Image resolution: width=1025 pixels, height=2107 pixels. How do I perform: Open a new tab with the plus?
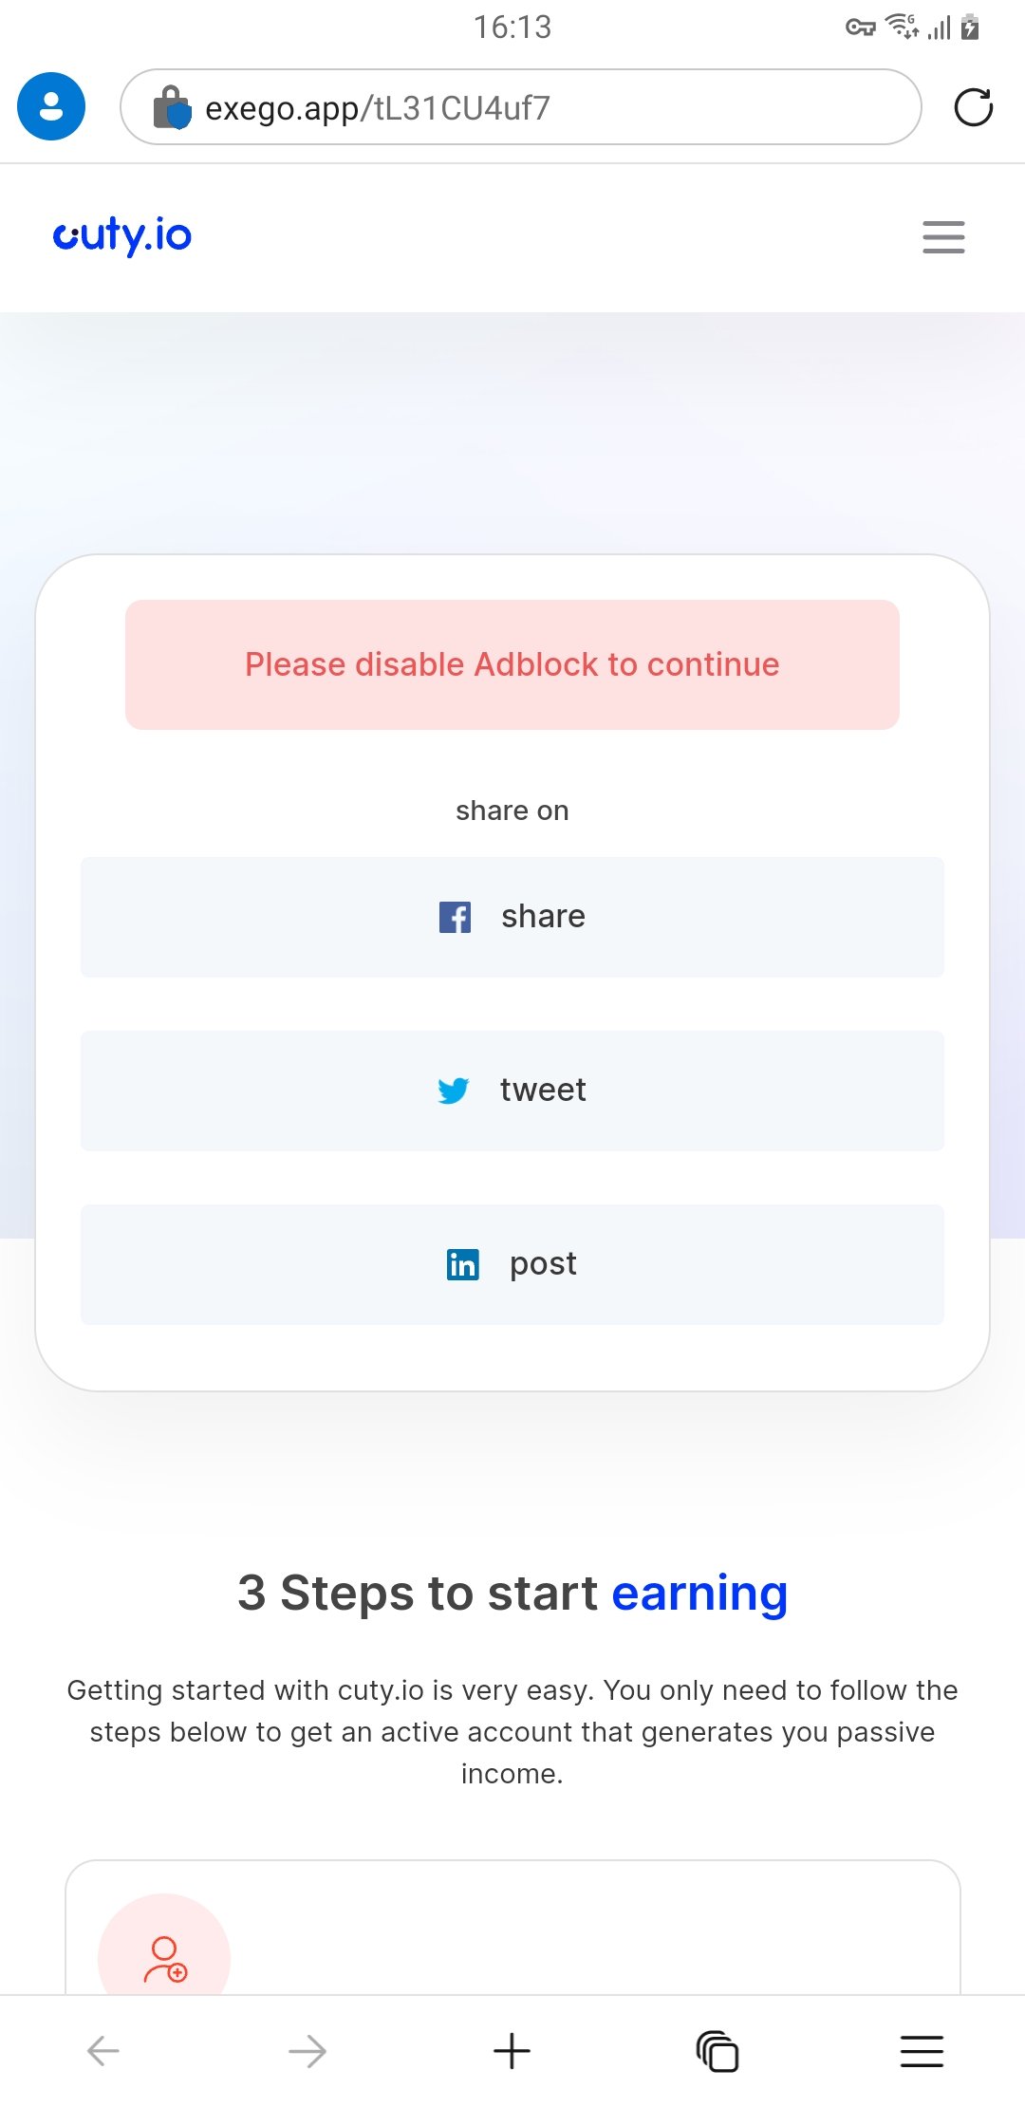pyautogui.click(x=512, y=2050)
